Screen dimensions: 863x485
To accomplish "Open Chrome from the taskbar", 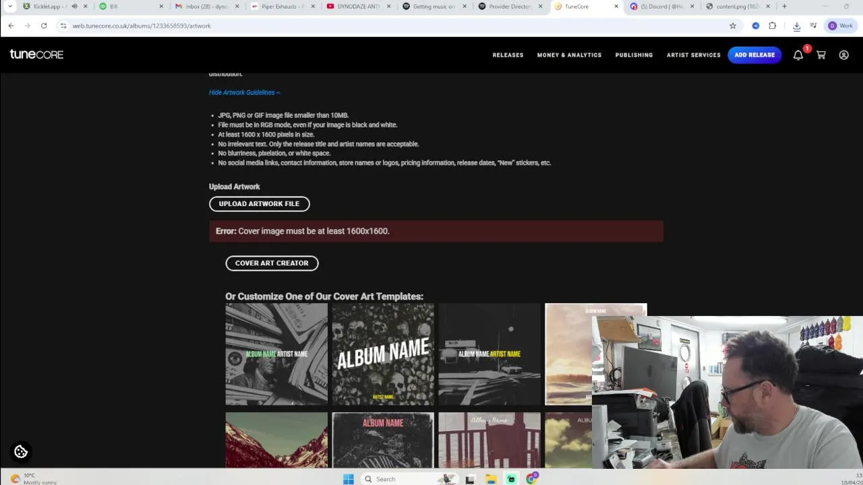I will [532, 479].
